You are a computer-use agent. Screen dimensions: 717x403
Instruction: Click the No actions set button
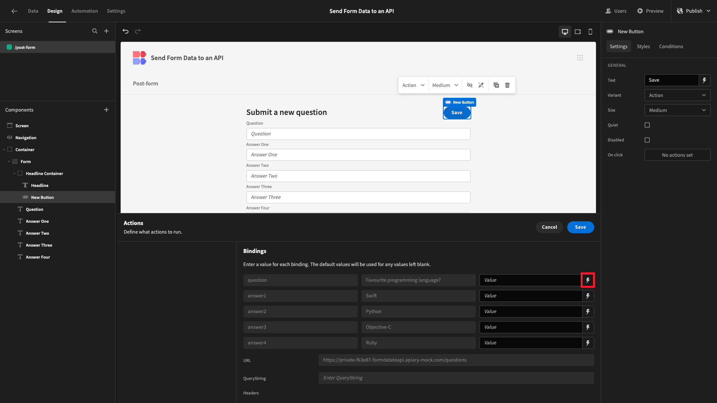pyautogui.click(x=677, y=155)
